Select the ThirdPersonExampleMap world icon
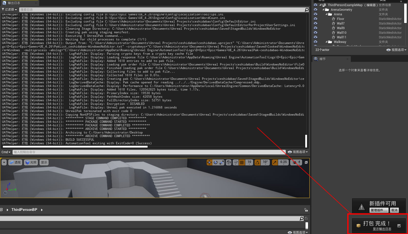Image resolution: width=408 pixels, height=234 pixels. click(324, 5)
